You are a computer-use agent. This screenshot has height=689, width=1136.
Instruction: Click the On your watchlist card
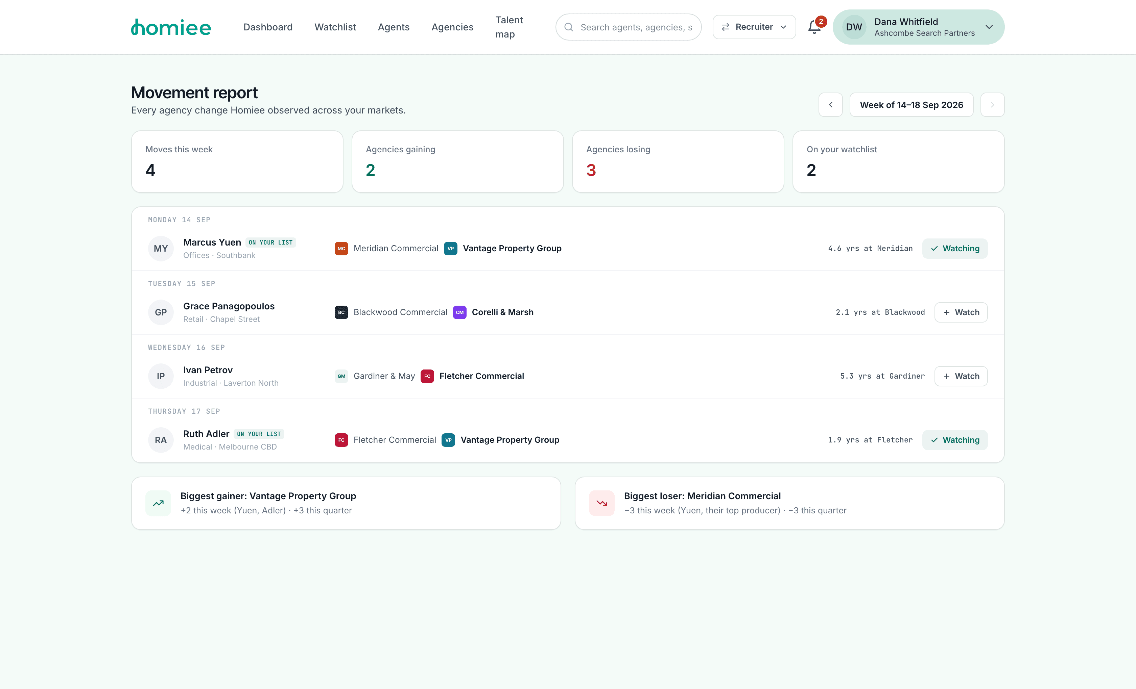[x=899, y=162]
